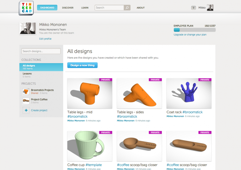This screenshot has height=170, width=241.
Task: Open Project Coffee project
Action: click(39, 99)
